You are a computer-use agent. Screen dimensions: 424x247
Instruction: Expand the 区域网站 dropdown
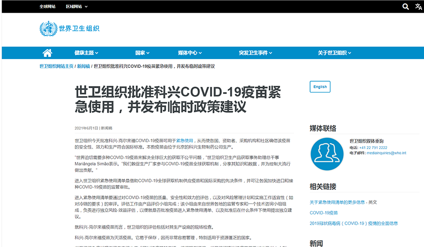pos(76,6)
